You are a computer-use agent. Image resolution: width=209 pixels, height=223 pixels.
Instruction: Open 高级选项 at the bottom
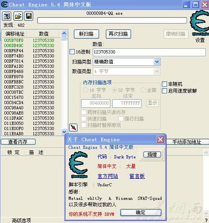pos(22,220)
